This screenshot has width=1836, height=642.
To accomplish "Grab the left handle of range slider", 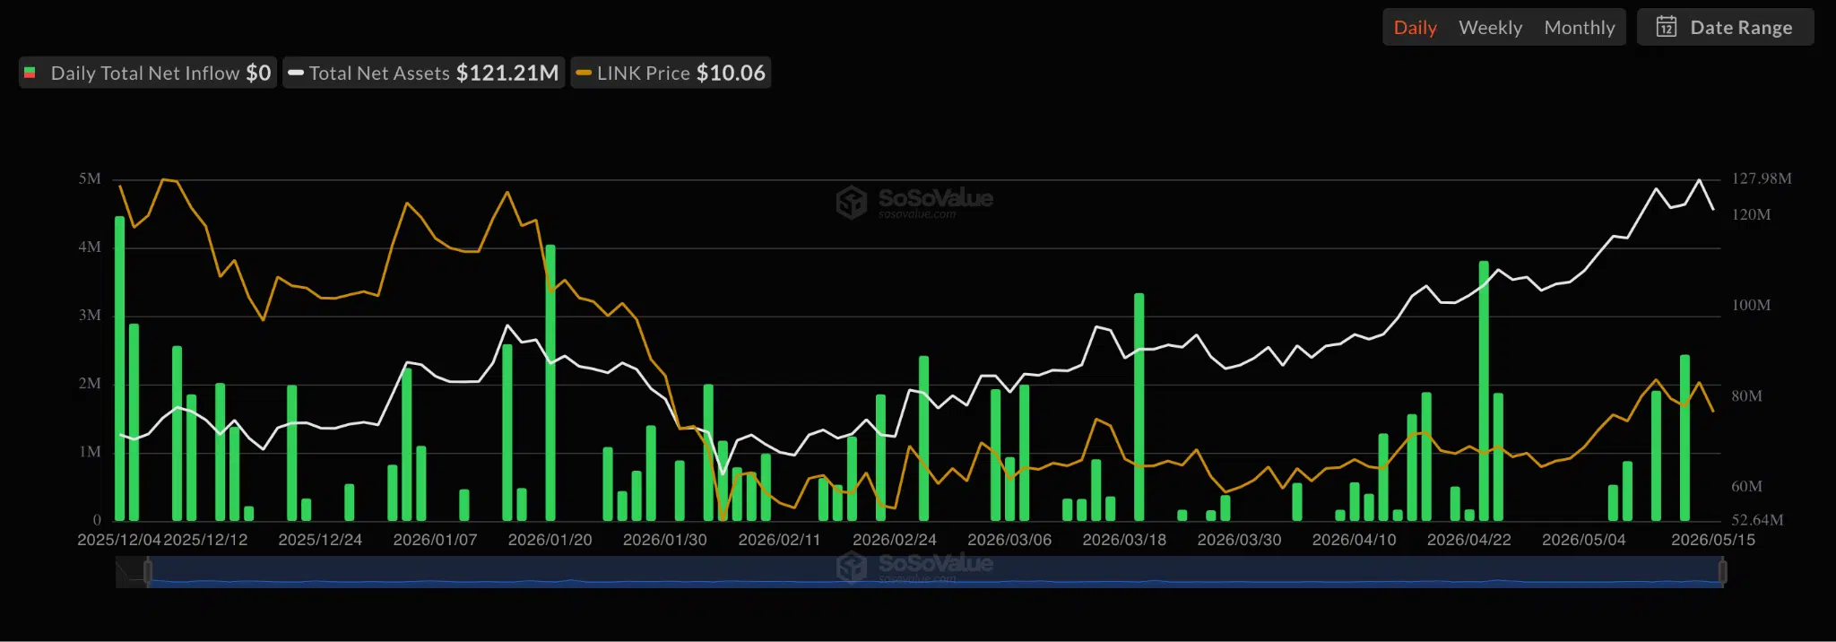I will click(x=148, y=571).
